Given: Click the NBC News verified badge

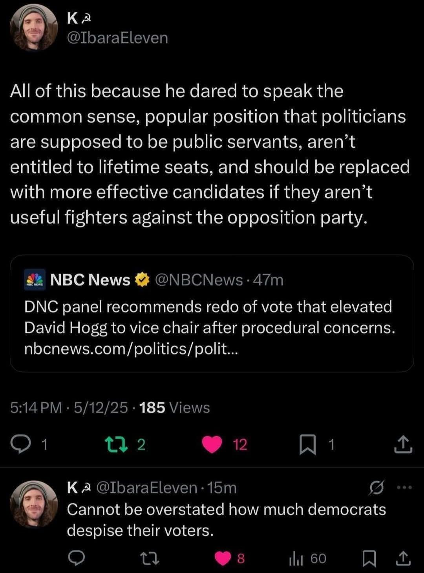Looking at the screenshot, I should coord(142,280).
